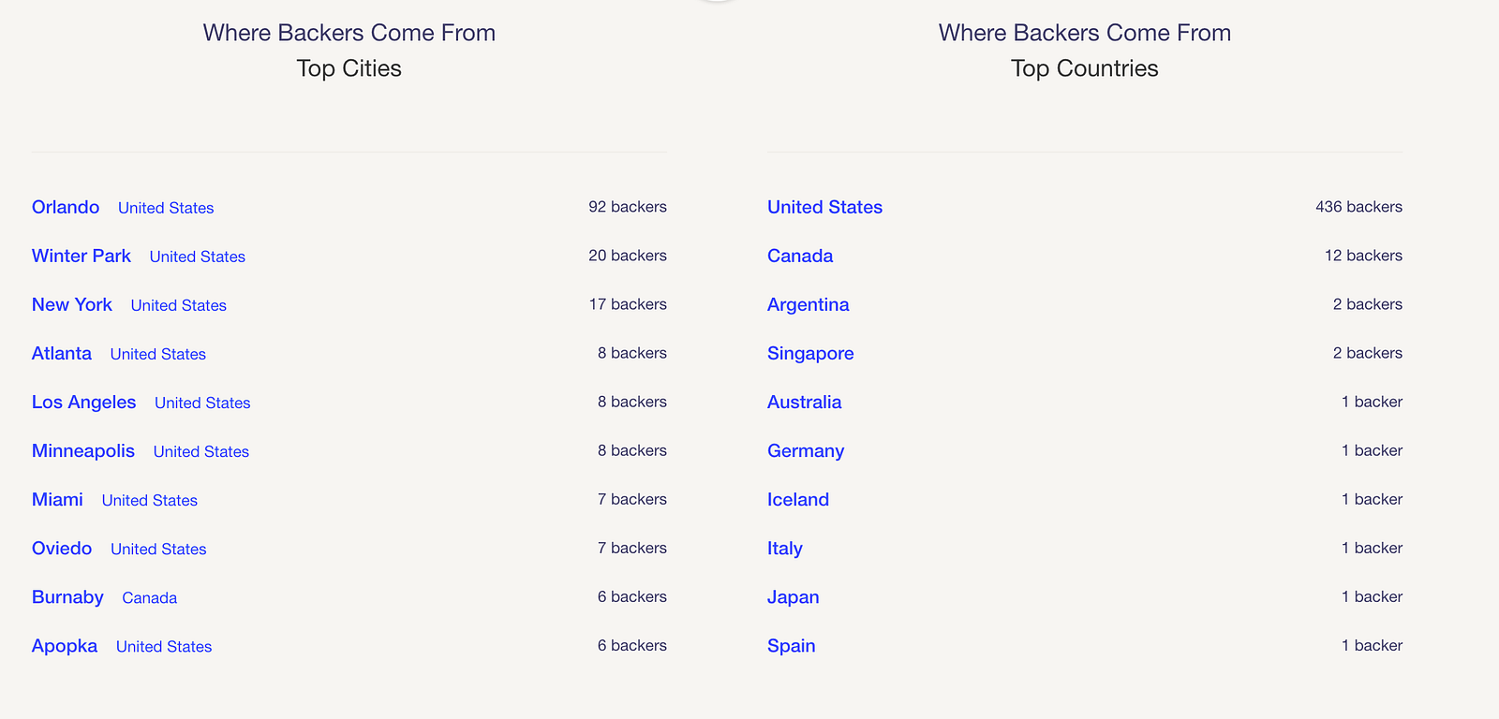Click the Oviedo city link
This screenshot has height=719, width=1499.
[62, 548]
